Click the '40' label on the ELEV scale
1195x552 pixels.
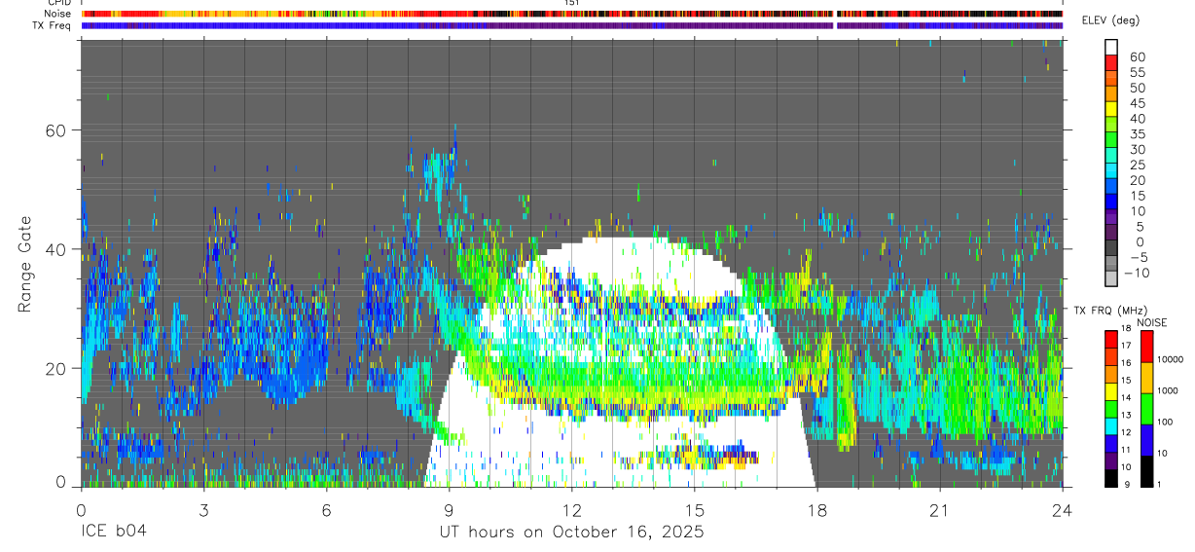pyautogui.click(x=1137, y=119)
